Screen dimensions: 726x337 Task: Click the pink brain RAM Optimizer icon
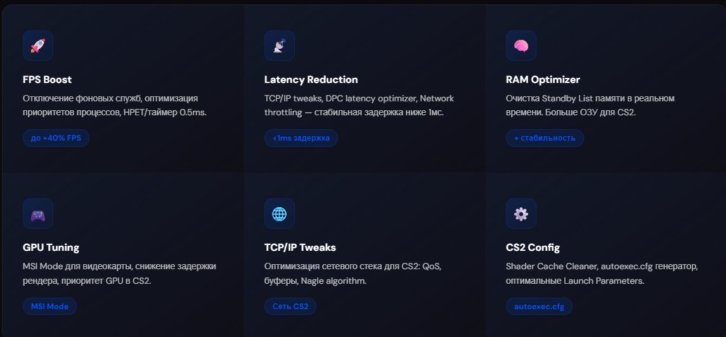[521, 46]
